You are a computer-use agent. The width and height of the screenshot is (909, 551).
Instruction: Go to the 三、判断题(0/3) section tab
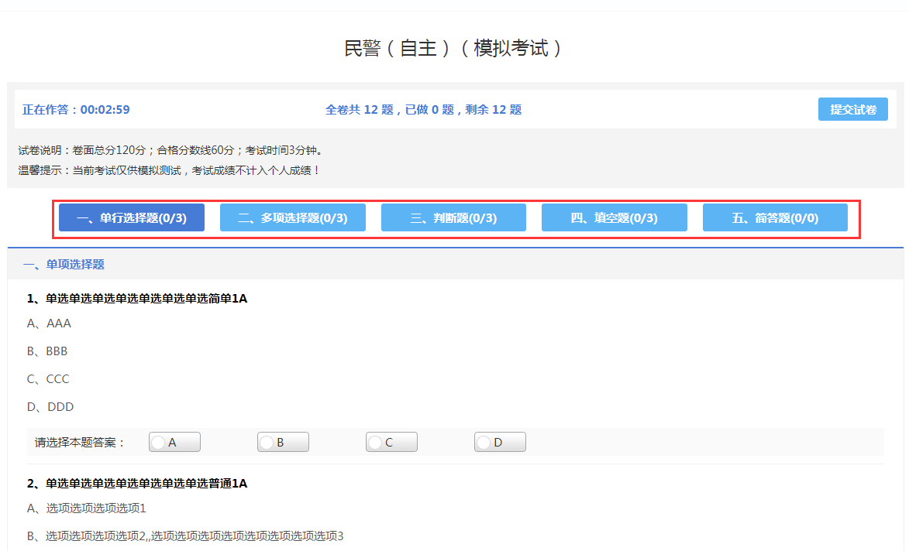453,218
